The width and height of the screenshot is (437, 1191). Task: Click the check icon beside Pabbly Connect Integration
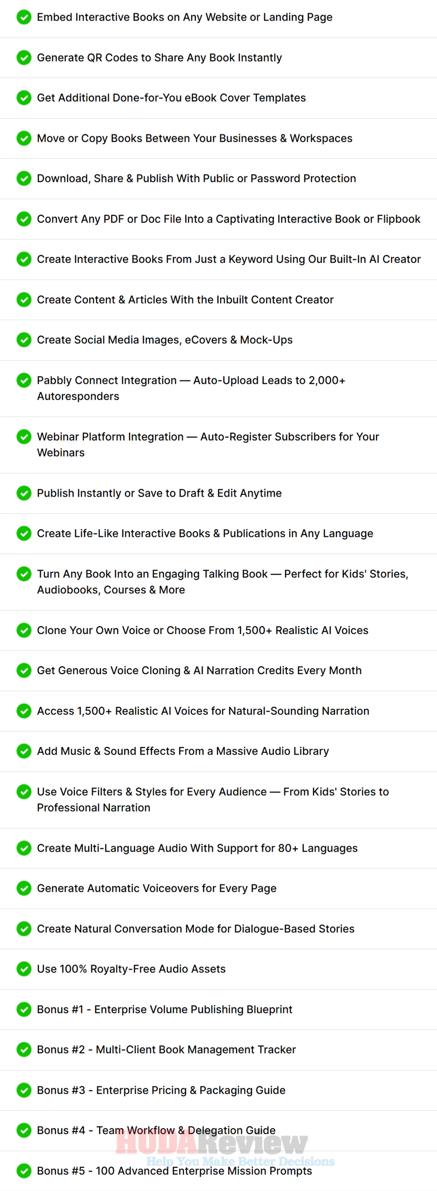[x=24, y=380]
